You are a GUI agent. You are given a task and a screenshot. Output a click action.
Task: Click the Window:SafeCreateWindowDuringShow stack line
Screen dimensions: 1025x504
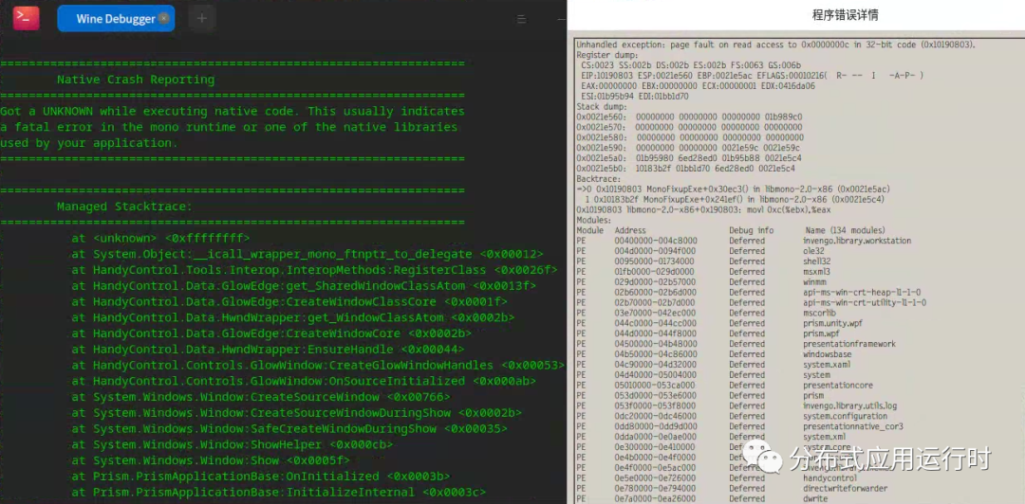tap(289, 429)
